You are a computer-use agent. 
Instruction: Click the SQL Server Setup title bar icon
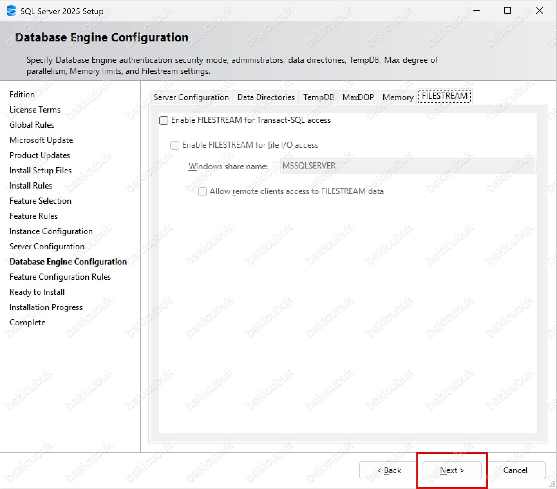[11, 11]
